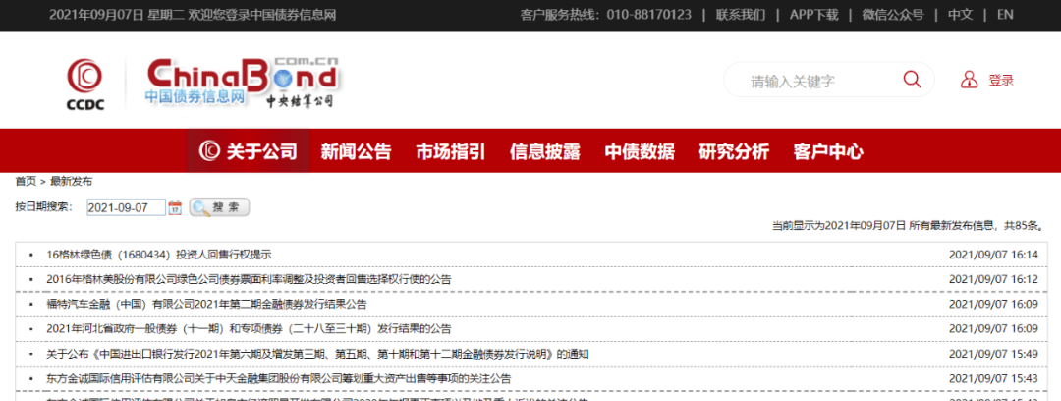Click 联系我们 in top bar

click(x=741, y=14)
